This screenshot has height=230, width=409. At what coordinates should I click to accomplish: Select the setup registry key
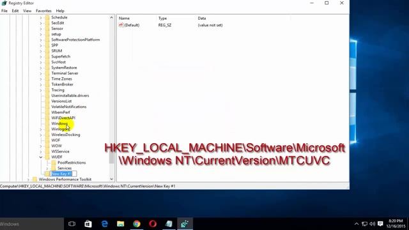[56, 34]
